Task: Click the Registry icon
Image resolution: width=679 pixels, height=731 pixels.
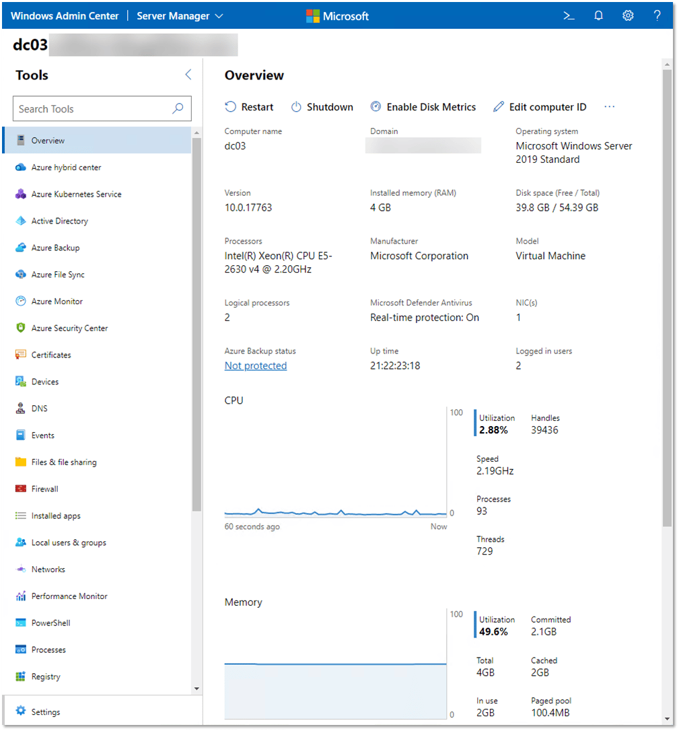Action: (x=20, y=676)
